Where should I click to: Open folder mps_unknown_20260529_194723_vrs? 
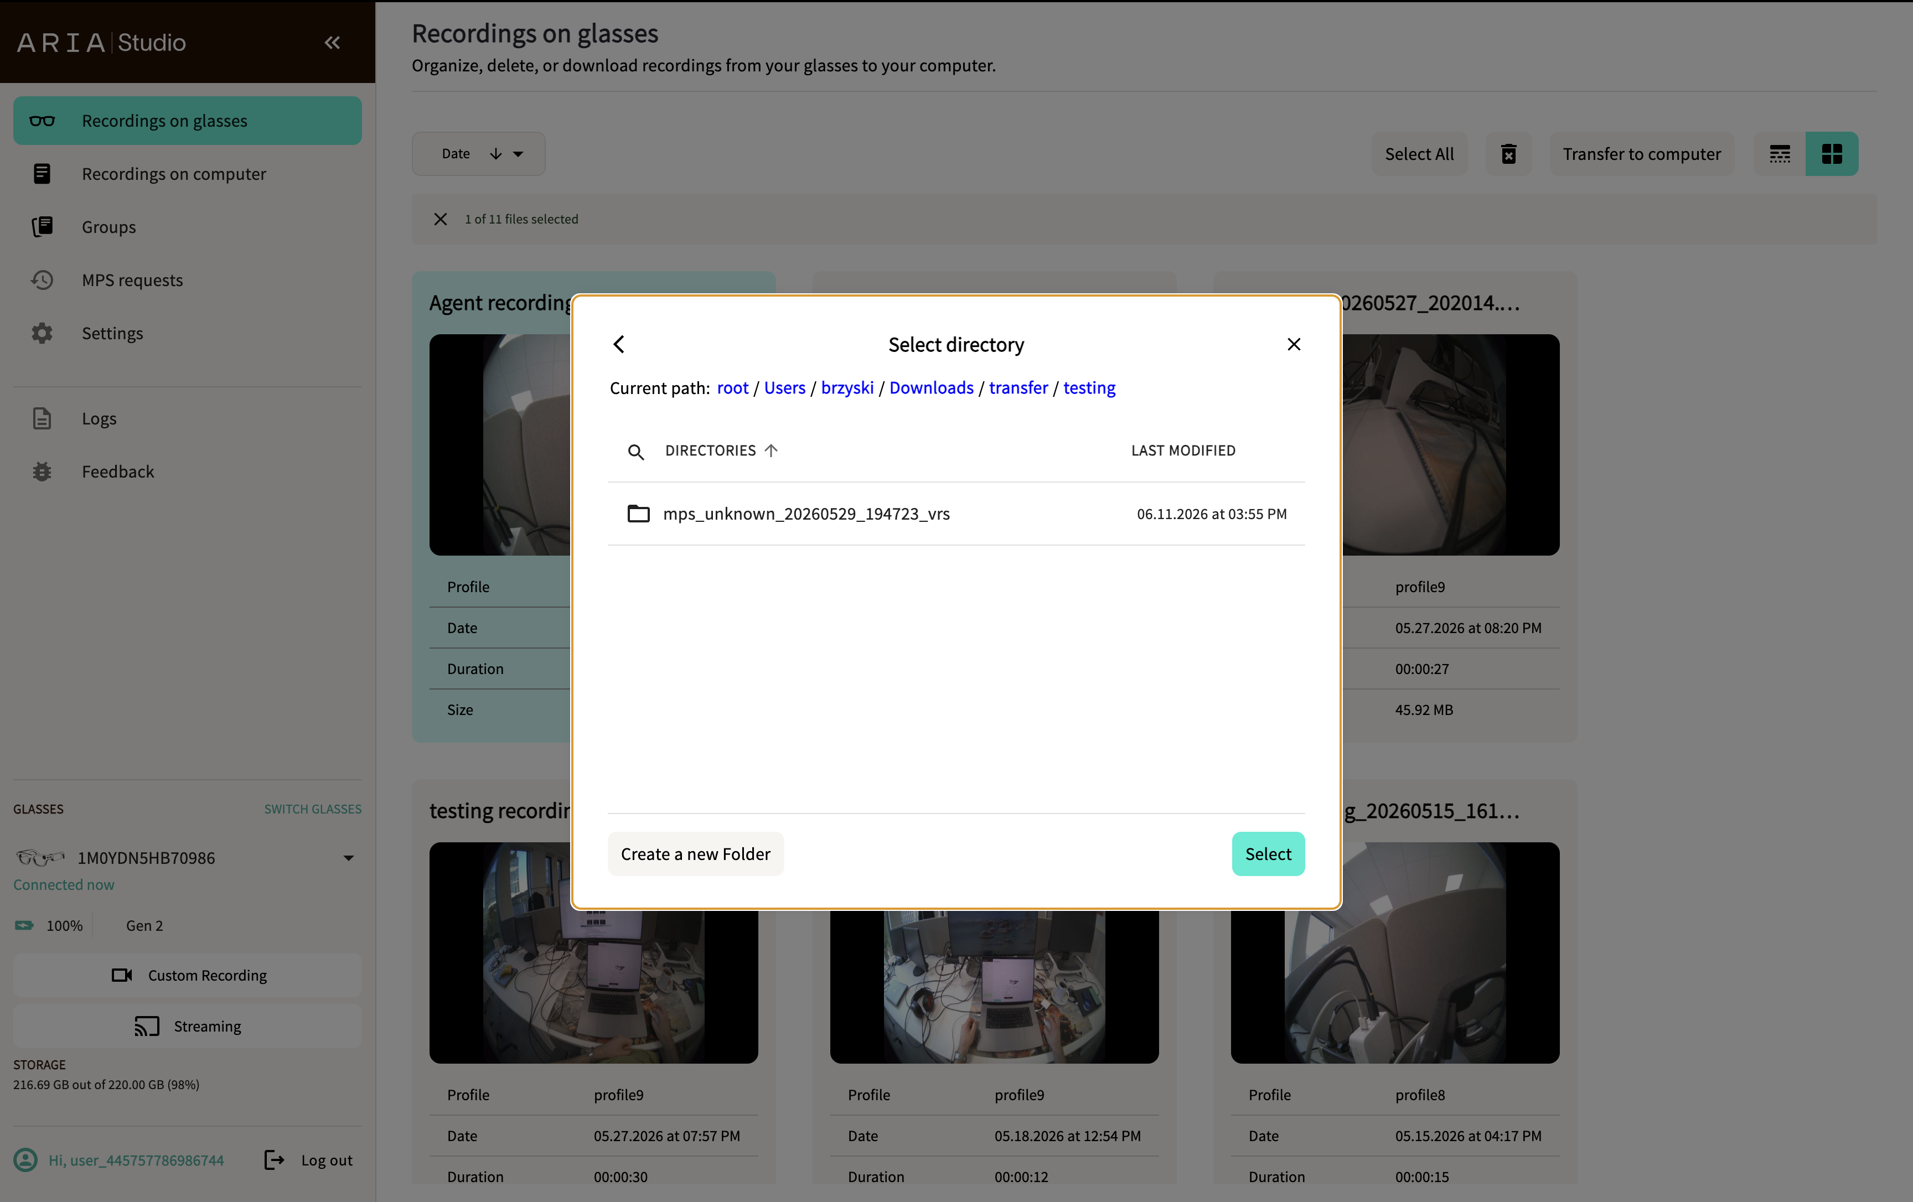(956, 513)
